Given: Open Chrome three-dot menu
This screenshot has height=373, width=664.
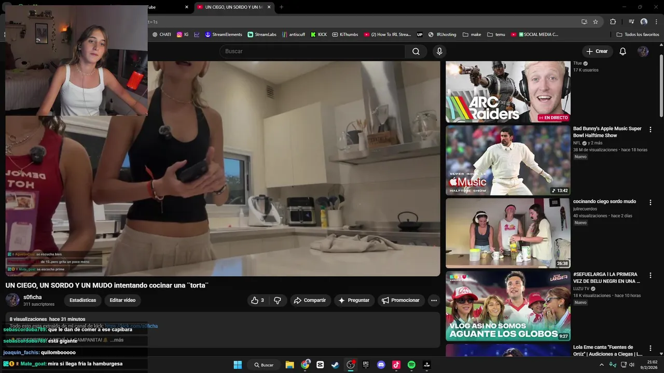Looking at the screenshot, I should tap(656, 22).
